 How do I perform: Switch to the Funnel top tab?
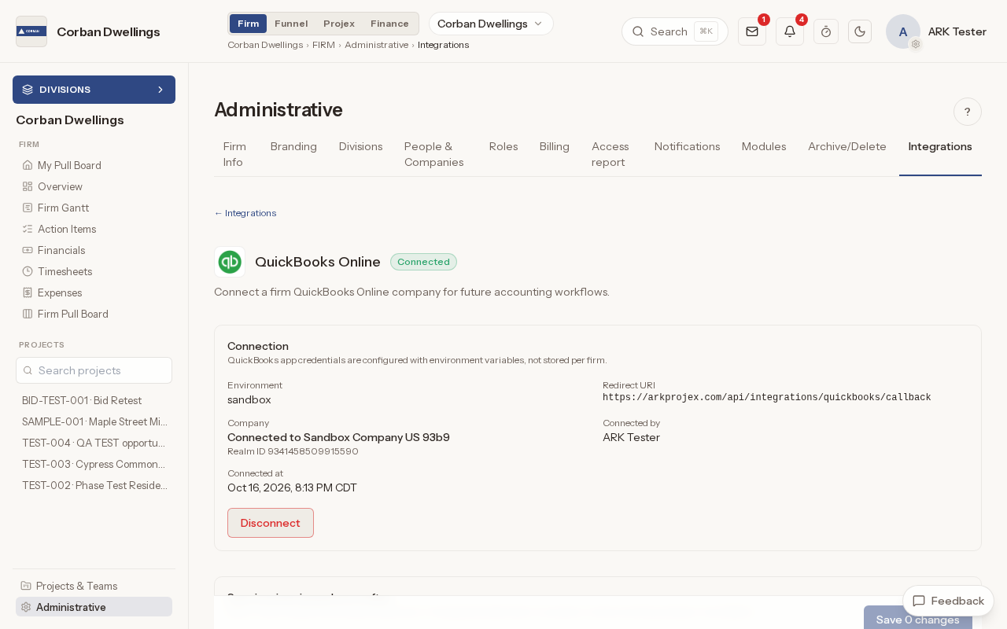(x=291, y=24)
